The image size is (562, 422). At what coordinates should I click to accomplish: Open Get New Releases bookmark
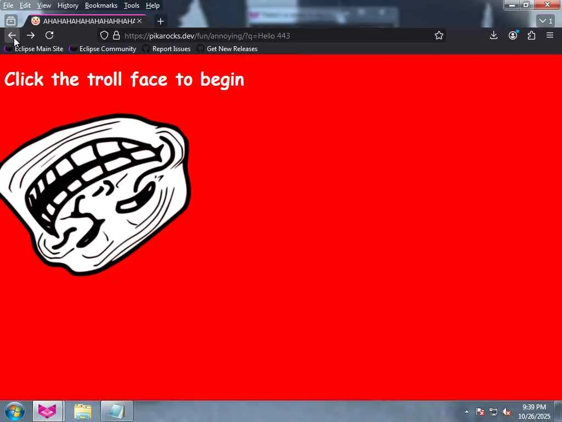click(x=227, y=49)
